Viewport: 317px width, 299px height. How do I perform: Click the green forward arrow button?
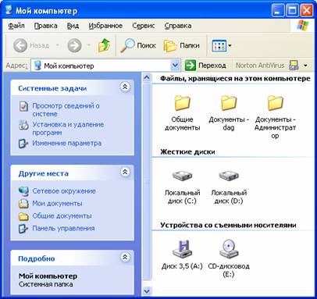74,45
